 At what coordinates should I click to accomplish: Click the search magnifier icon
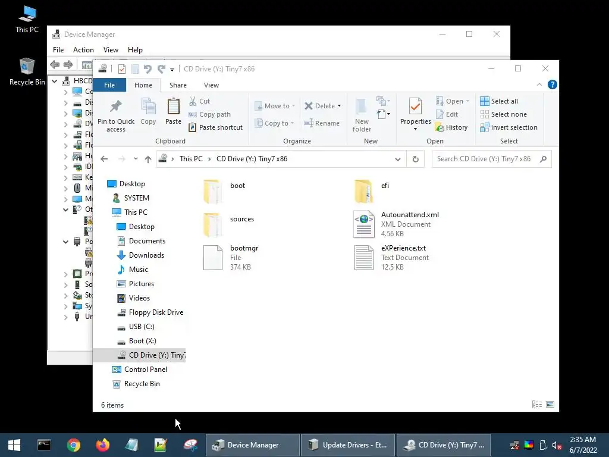(544, 159)
